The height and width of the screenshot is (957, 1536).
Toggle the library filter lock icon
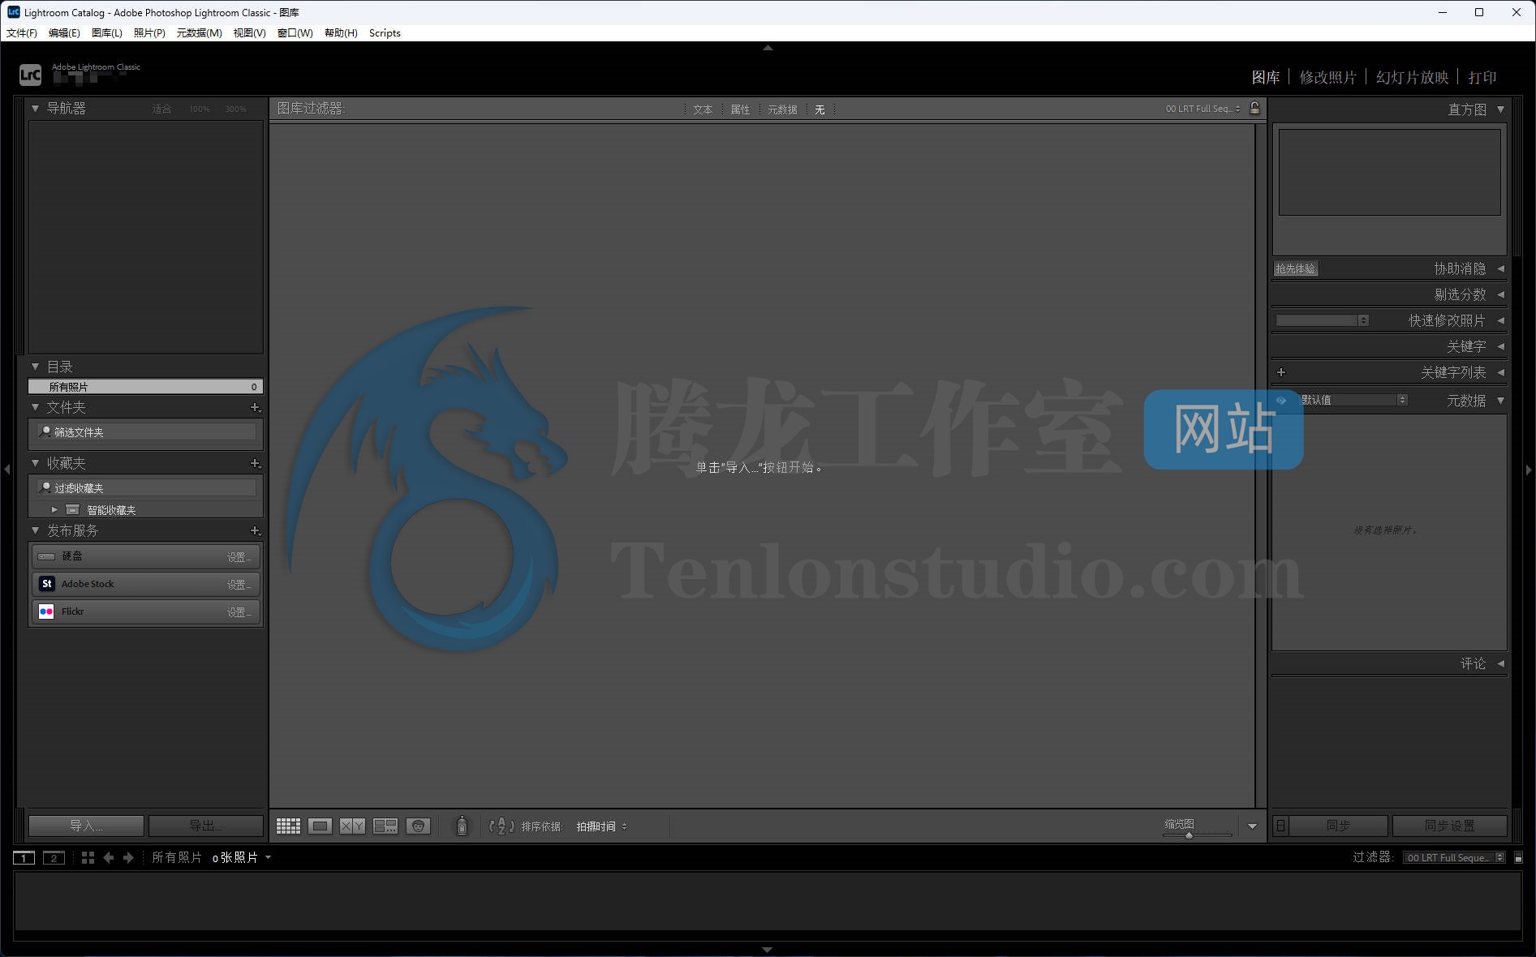pyautogui.click(x=1254, y=108)
